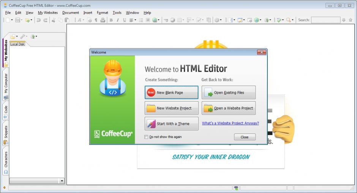
Task: Click the Cut scissors icon
Action: [53, 20]
